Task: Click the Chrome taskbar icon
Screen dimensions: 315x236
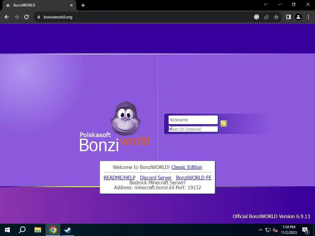Action: tap(53, 230)
